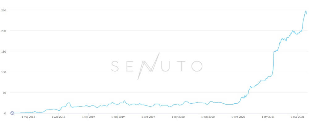The width and height of the screenshot is (309, 123).
Task: Click the 100 value on the vertical axis
Action: 3,72
